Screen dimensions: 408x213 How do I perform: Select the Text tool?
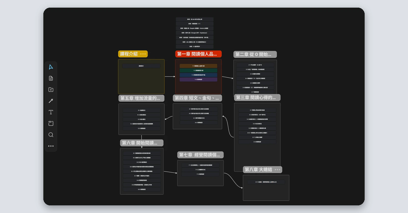tap(51, 112)
